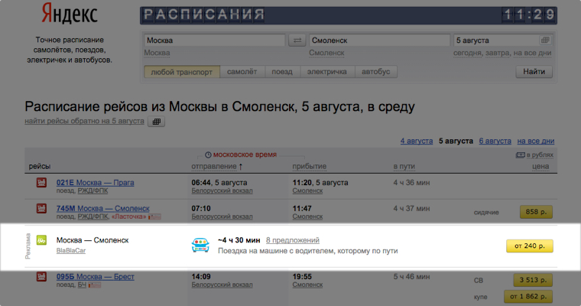Select the 'поезд' transport filter
581x306 pixels.
[x=282, y=72]
